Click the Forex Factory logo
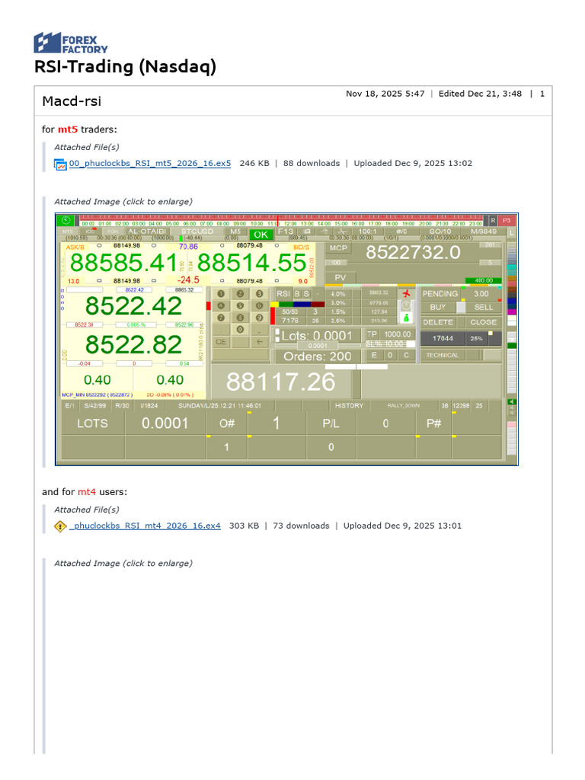 [x=71, y=43]
